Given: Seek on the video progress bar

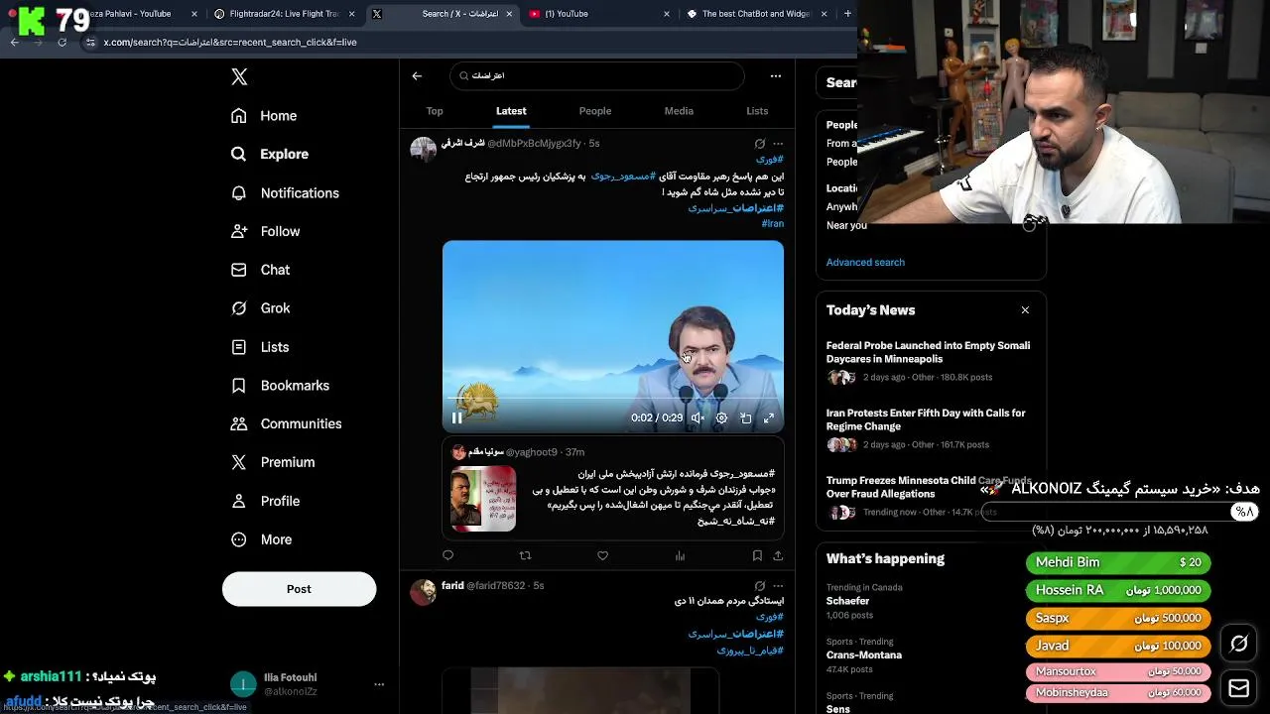Looking at the screenshot, I should pyautogui.click(x=613, y=399).
